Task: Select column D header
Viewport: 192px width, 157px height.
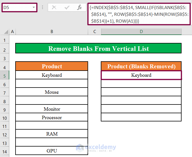Action: click(x=141, y=32)
